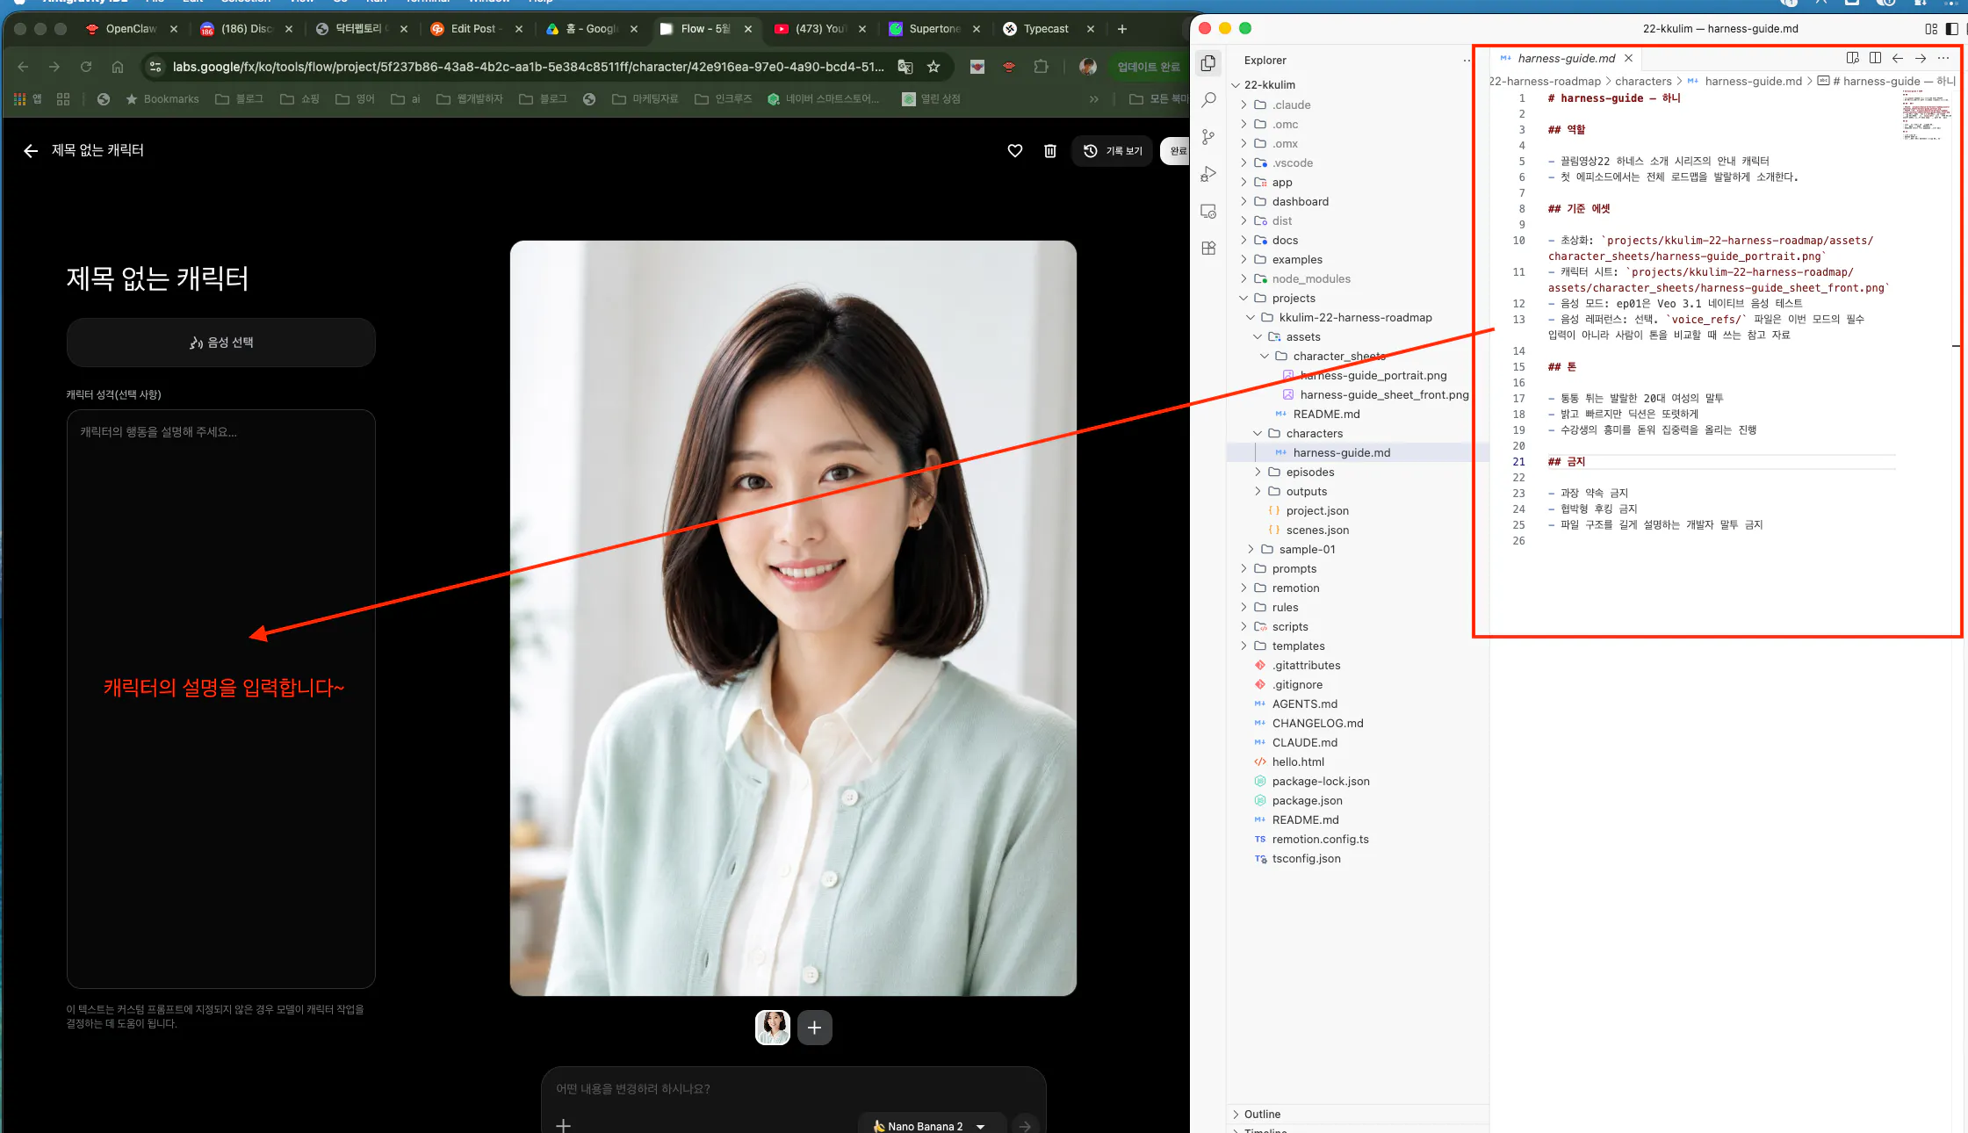Click the editor minimap preview
Image resolution: width=1968 pixels, height=1133 pixels.
point(1927,116)
